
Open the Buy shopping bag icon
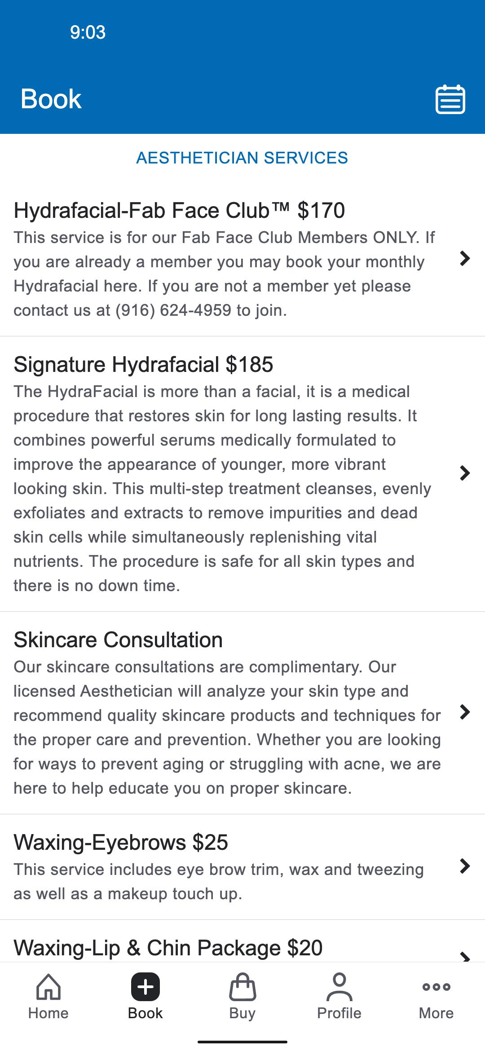click(x=242, y=986)
